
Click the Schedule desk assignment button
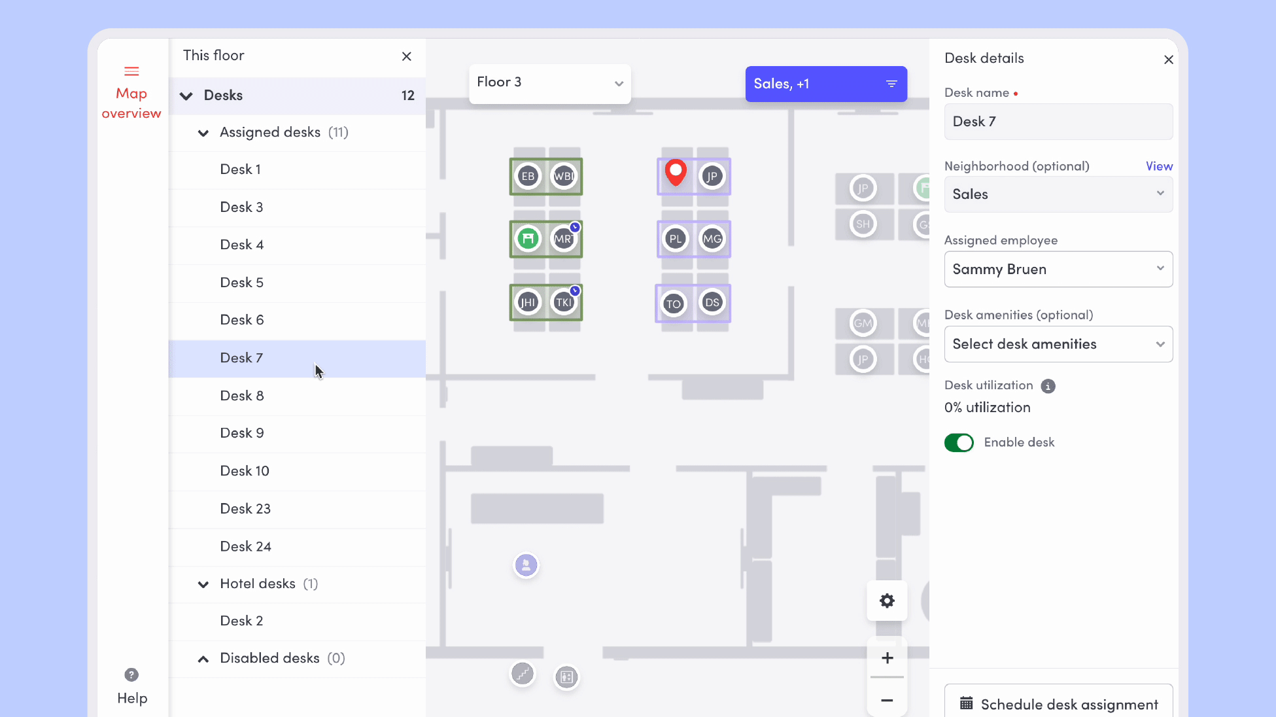1058,704
